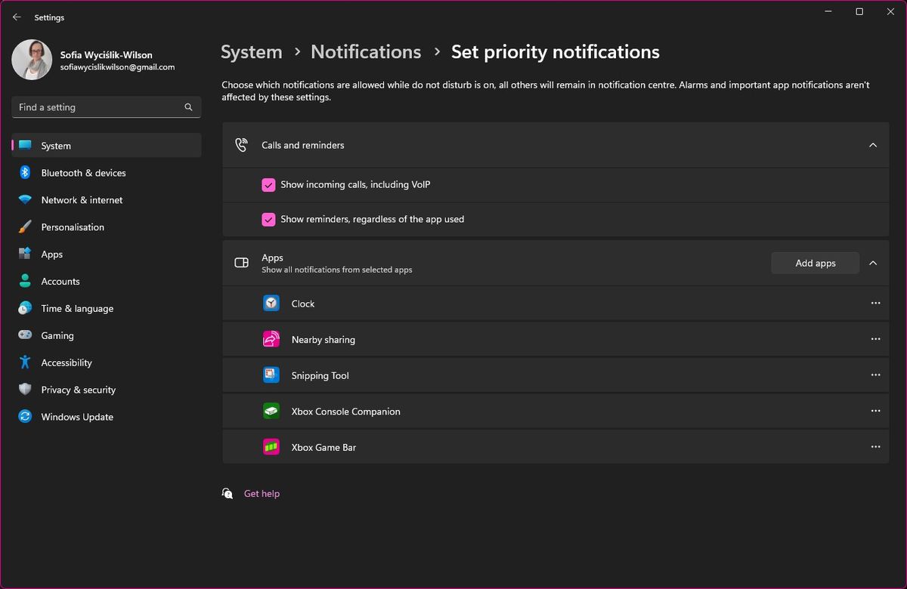Screen dimensions: 907x589
Task: Select the Clock app icon
Action: 271,303
